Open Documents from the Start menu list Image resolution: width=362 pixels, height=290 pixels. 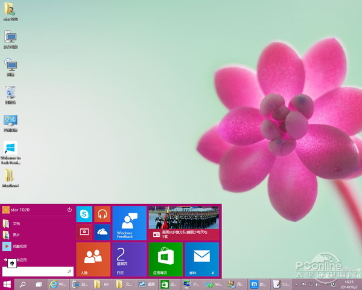click(16, 223)
